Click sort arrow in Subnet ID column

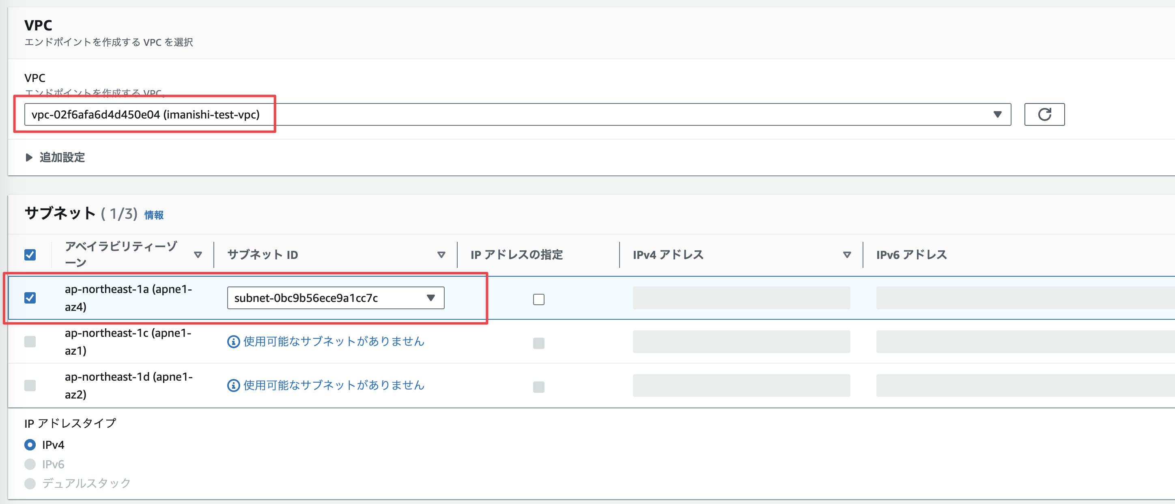[441, 254]
